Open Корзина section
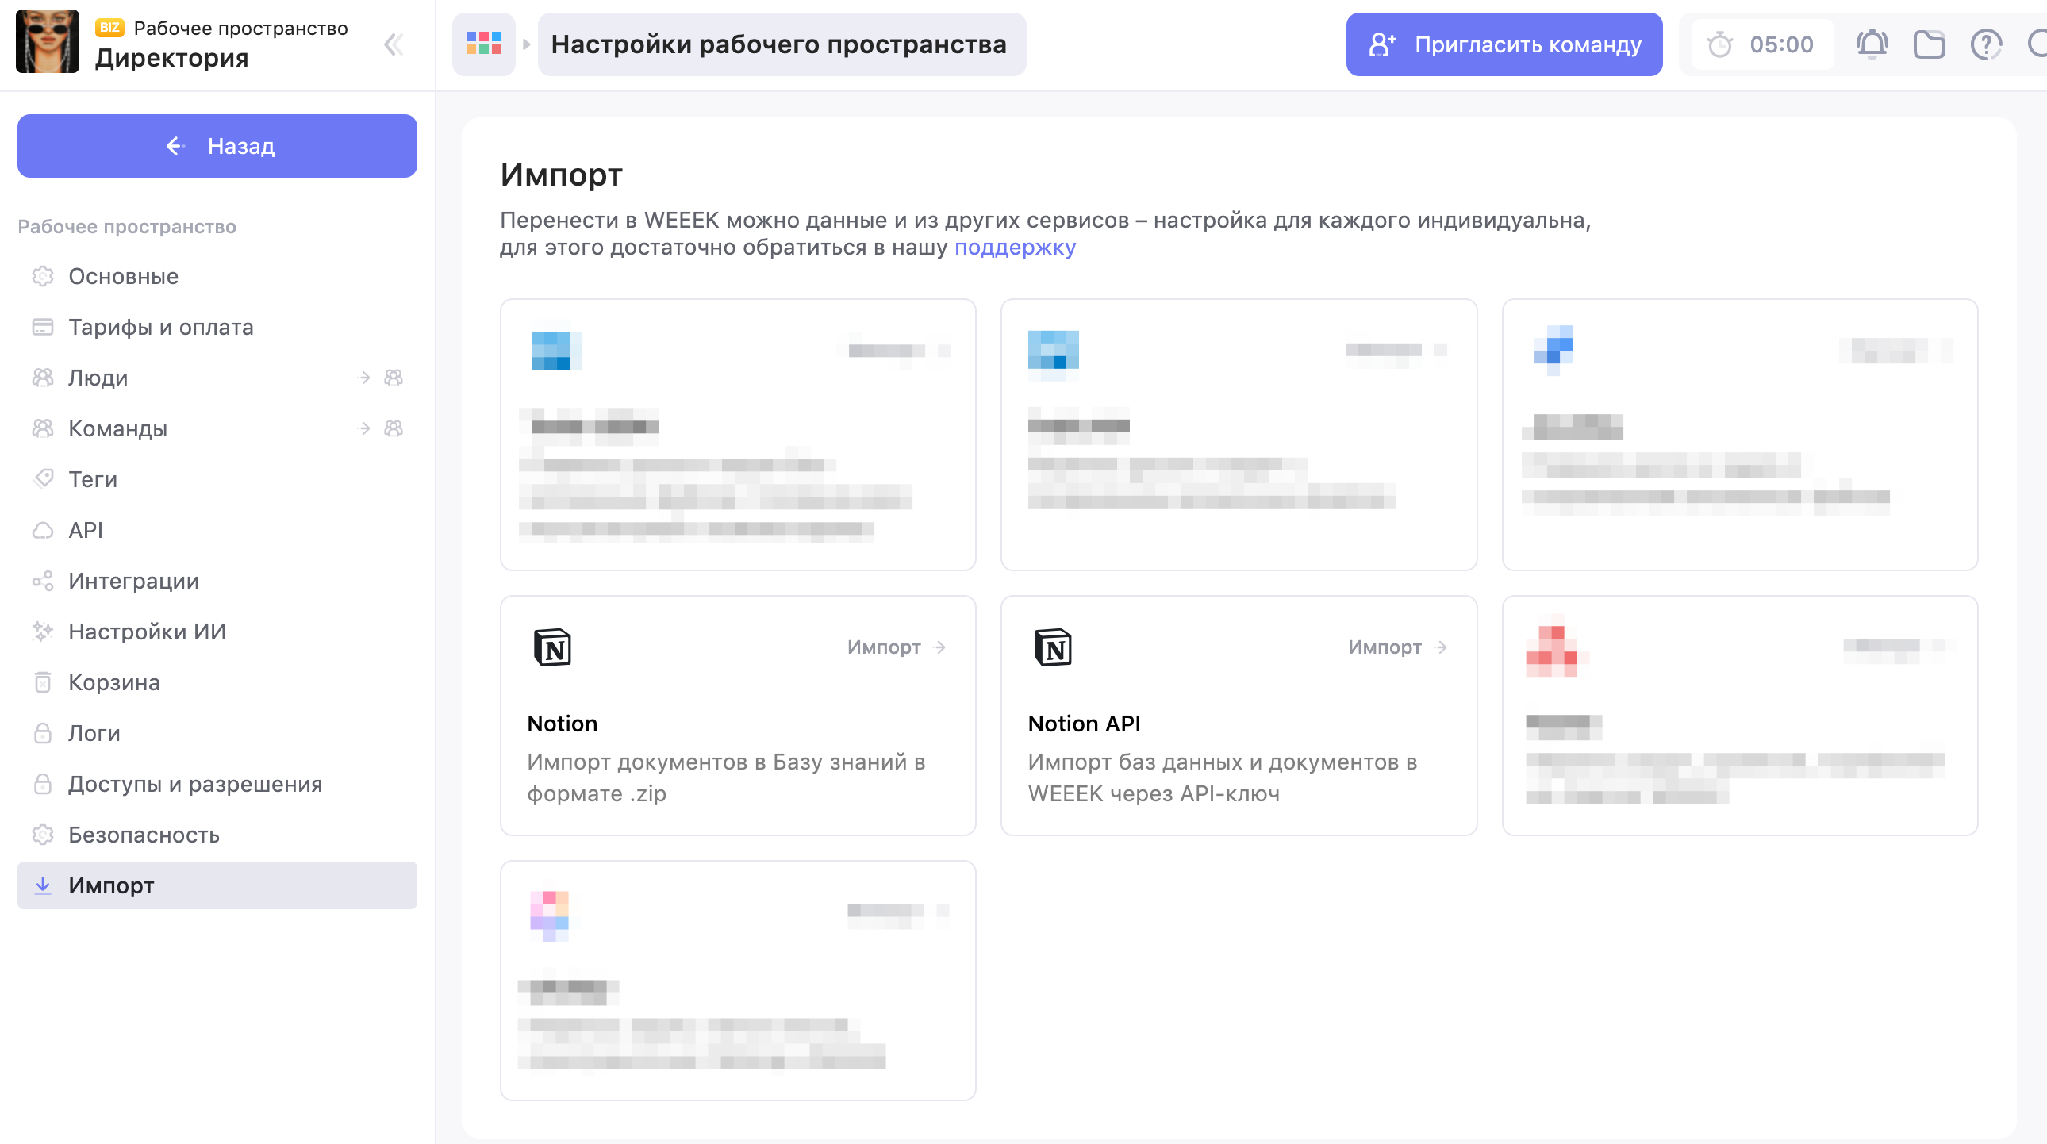The width and height of the screenshot is (2047, 1144). click(217, 683)
